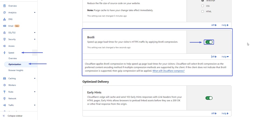Expand the Caching menu arrow

(x=35, y=78)
